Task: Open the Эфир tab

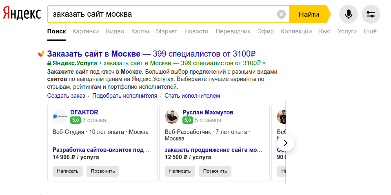Action: 266,31
